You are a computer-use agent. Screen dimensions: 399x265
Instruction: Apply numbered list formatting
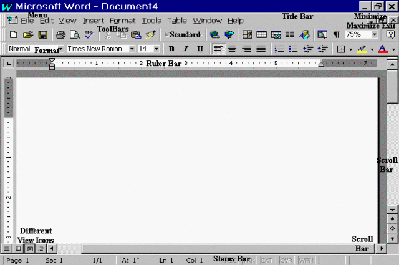(279, 49)
